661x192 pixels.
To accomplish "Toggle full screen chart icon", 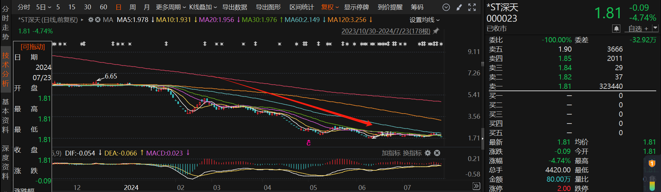I will point(472,7).
